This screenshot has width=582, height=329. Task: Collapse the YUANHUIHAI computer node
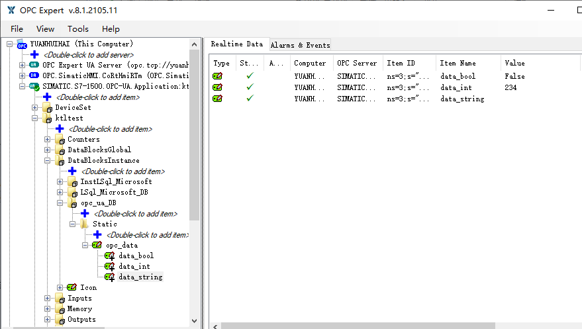(10, 44)
